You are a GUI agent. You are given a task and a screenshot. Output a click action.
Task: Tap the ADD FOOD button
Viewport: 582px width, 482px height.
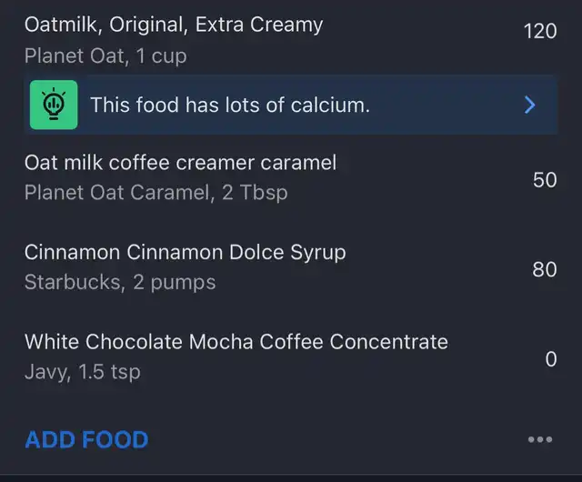tap(86, 440)
